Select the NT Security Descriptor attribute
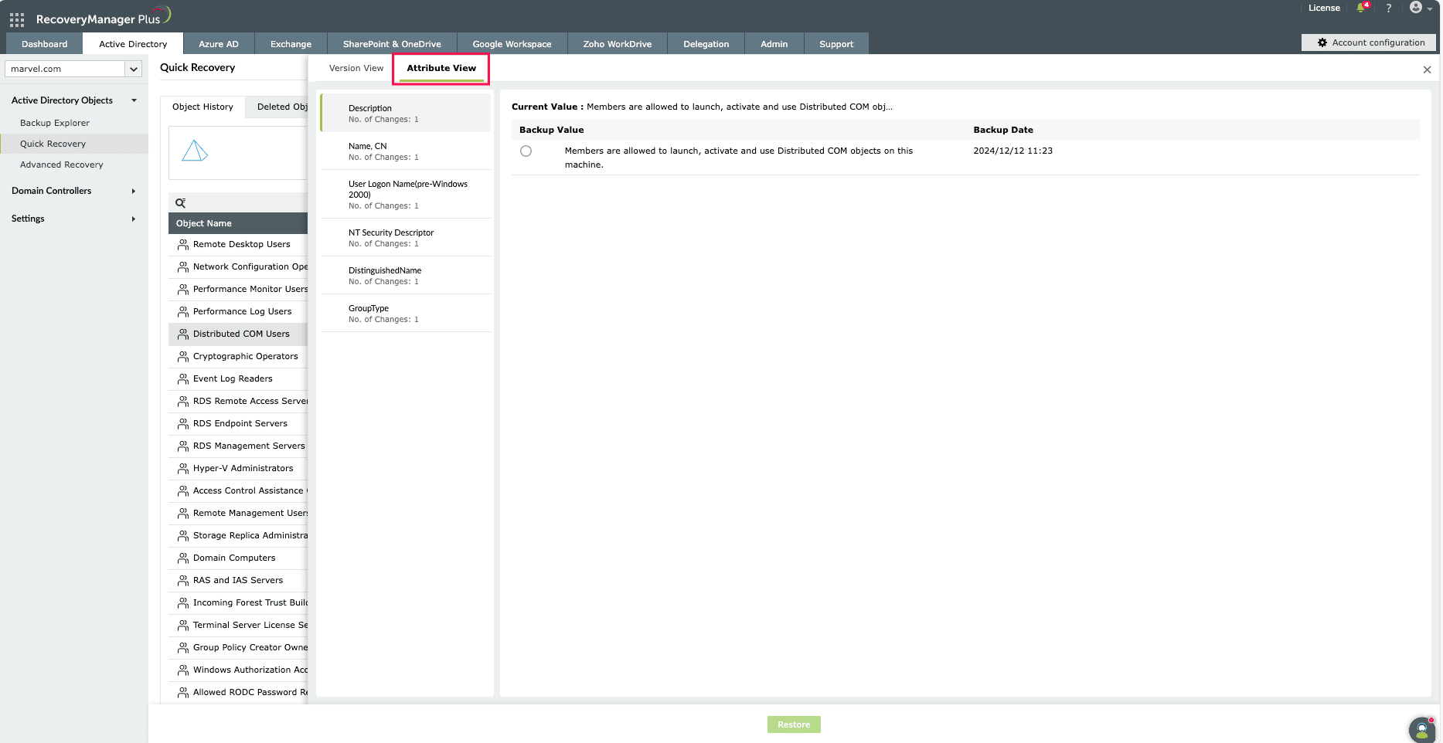This screenshot has height=743, width=1443. pos(406,238)
